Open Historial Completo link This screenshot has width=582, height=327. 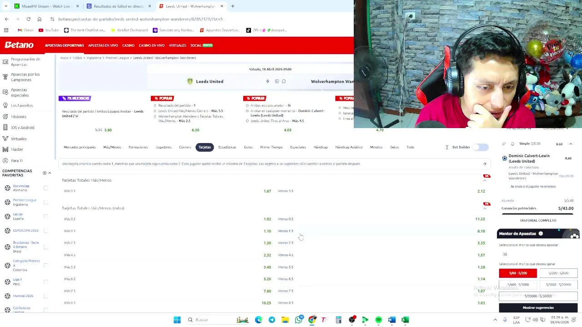pyautogui.click(x=538, y=220)
